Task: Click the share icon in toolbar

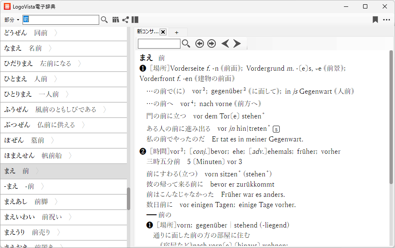Action: point(126,20)
